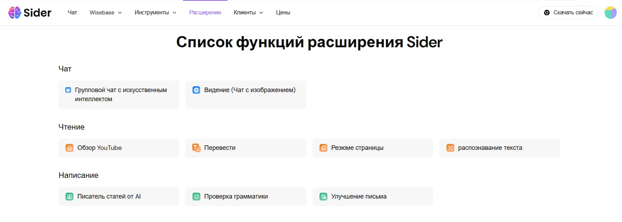This screenshot has width=622, height=222.
Task: Open the Клиенты menu label
Action: pyautogui.click(x=245, y=13)
